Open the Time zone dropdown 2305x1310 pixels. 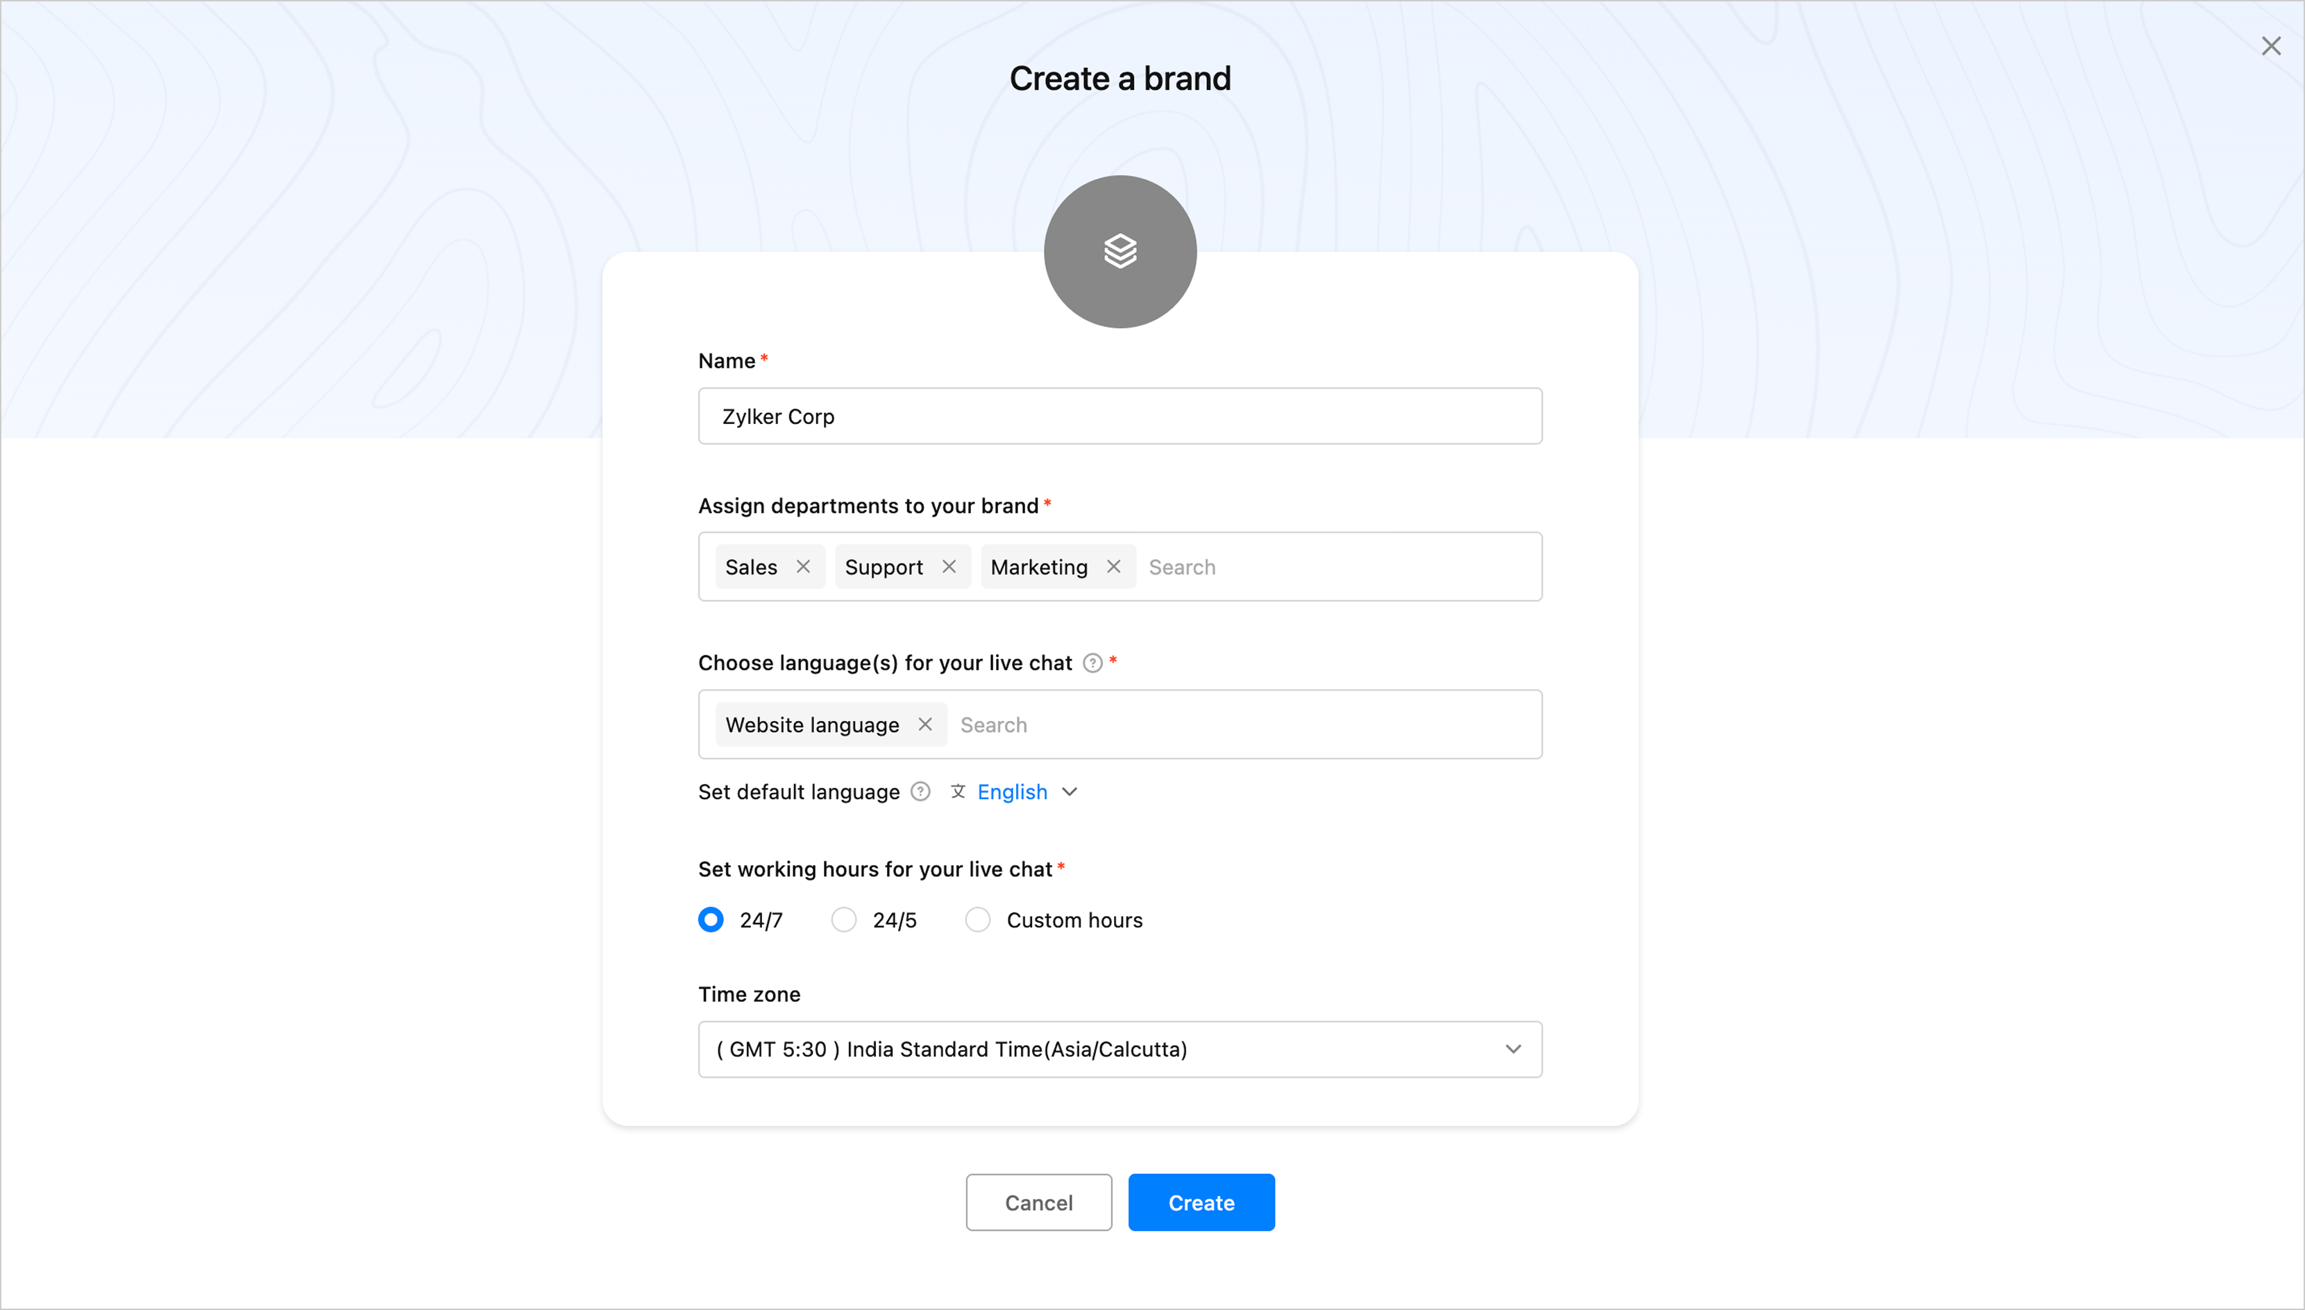(x=1119, y=1049)
